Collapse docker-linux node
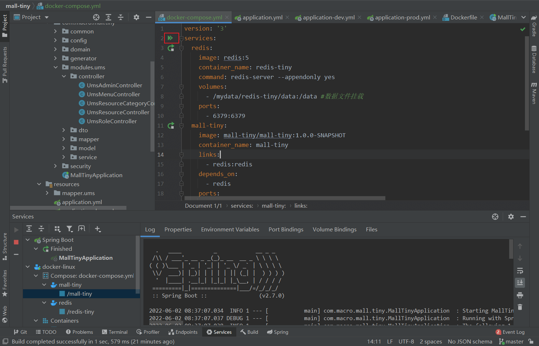539x346 pixels. click(x=28, y=267)
